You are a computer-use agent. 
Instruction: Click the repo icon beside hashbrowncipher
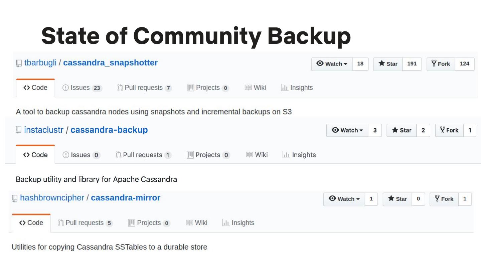point(14,198)
